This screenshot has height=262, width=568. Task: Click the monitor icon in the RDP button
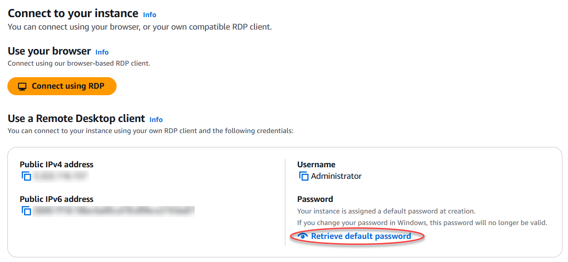click(x=22, y=86)
